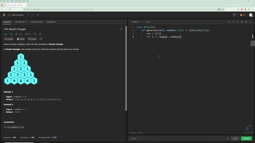Go to the next question arrow
Viewport: 255px width, 143px height.
(32, 15)
